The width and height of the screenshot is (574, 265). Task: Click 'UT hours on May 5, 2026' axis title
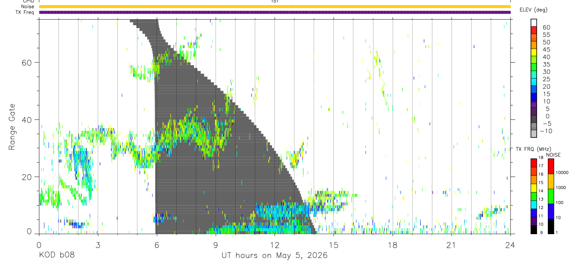(274, 256)
